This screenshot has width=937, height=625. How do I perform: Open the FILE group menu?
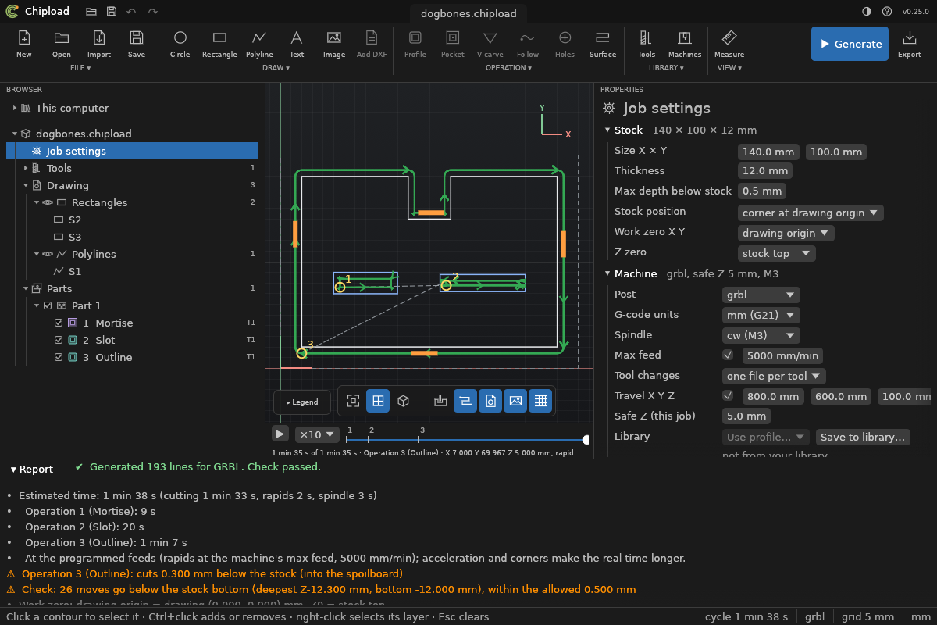click(80, 68)
